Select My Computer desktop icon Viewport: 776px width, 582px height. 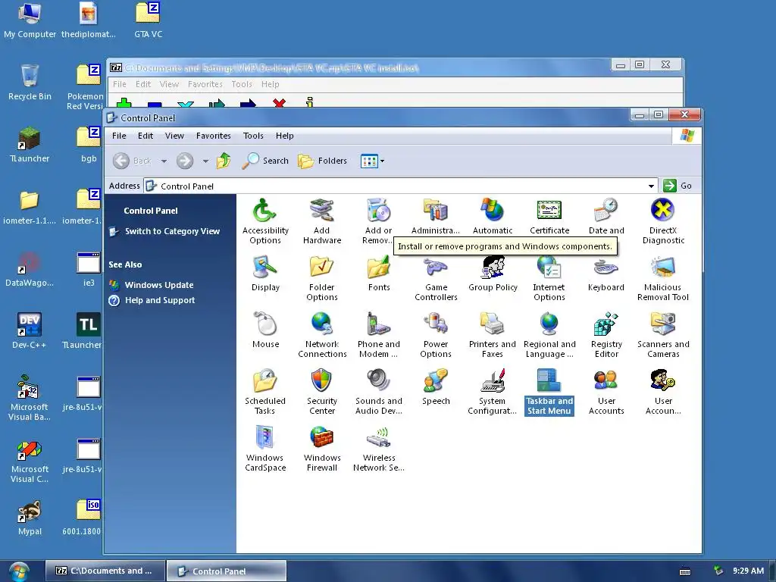pyautogui.click(x=30, y=20)
